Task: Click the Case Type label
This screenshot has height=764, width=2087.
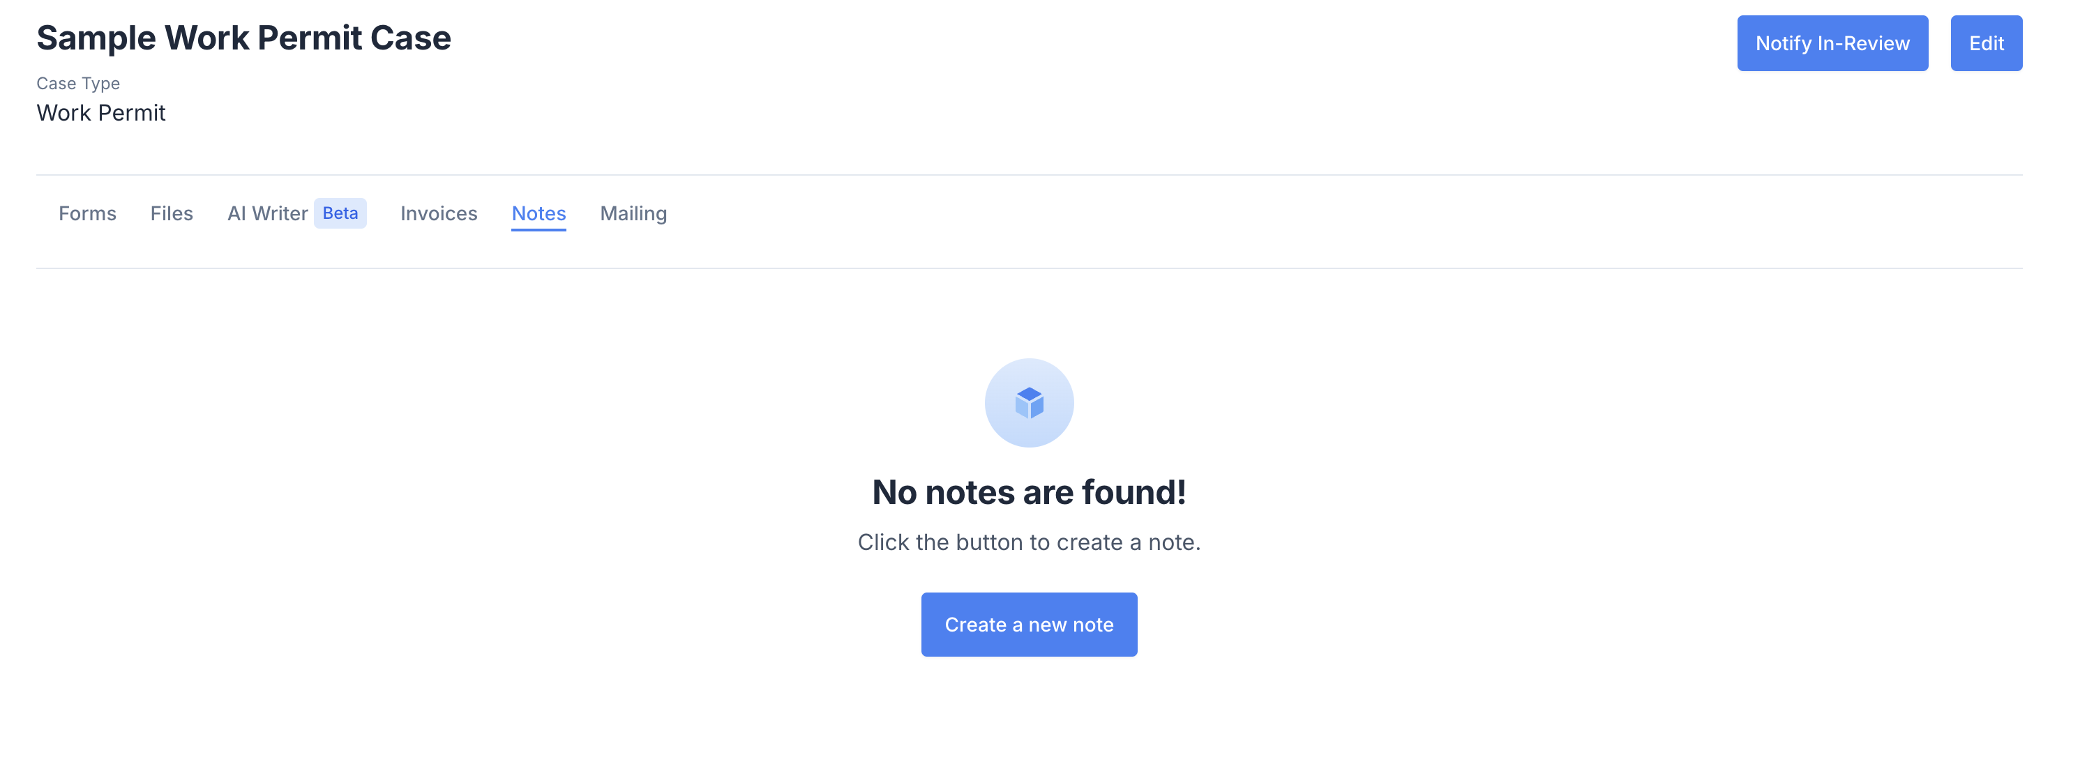Action: [78, 84]
